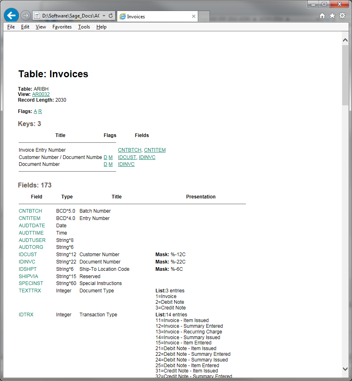Open IDCUST link in Keys table
The image size is (352, 381).
(x=127, y=157)
